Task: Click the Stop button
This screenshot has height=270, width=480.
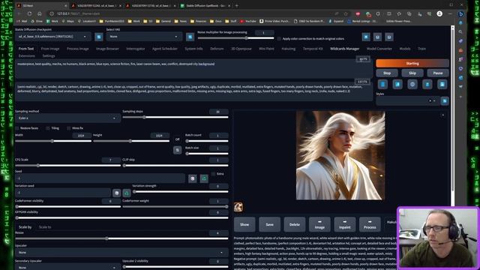Action: pyautogui.click(x=387, y=73)
